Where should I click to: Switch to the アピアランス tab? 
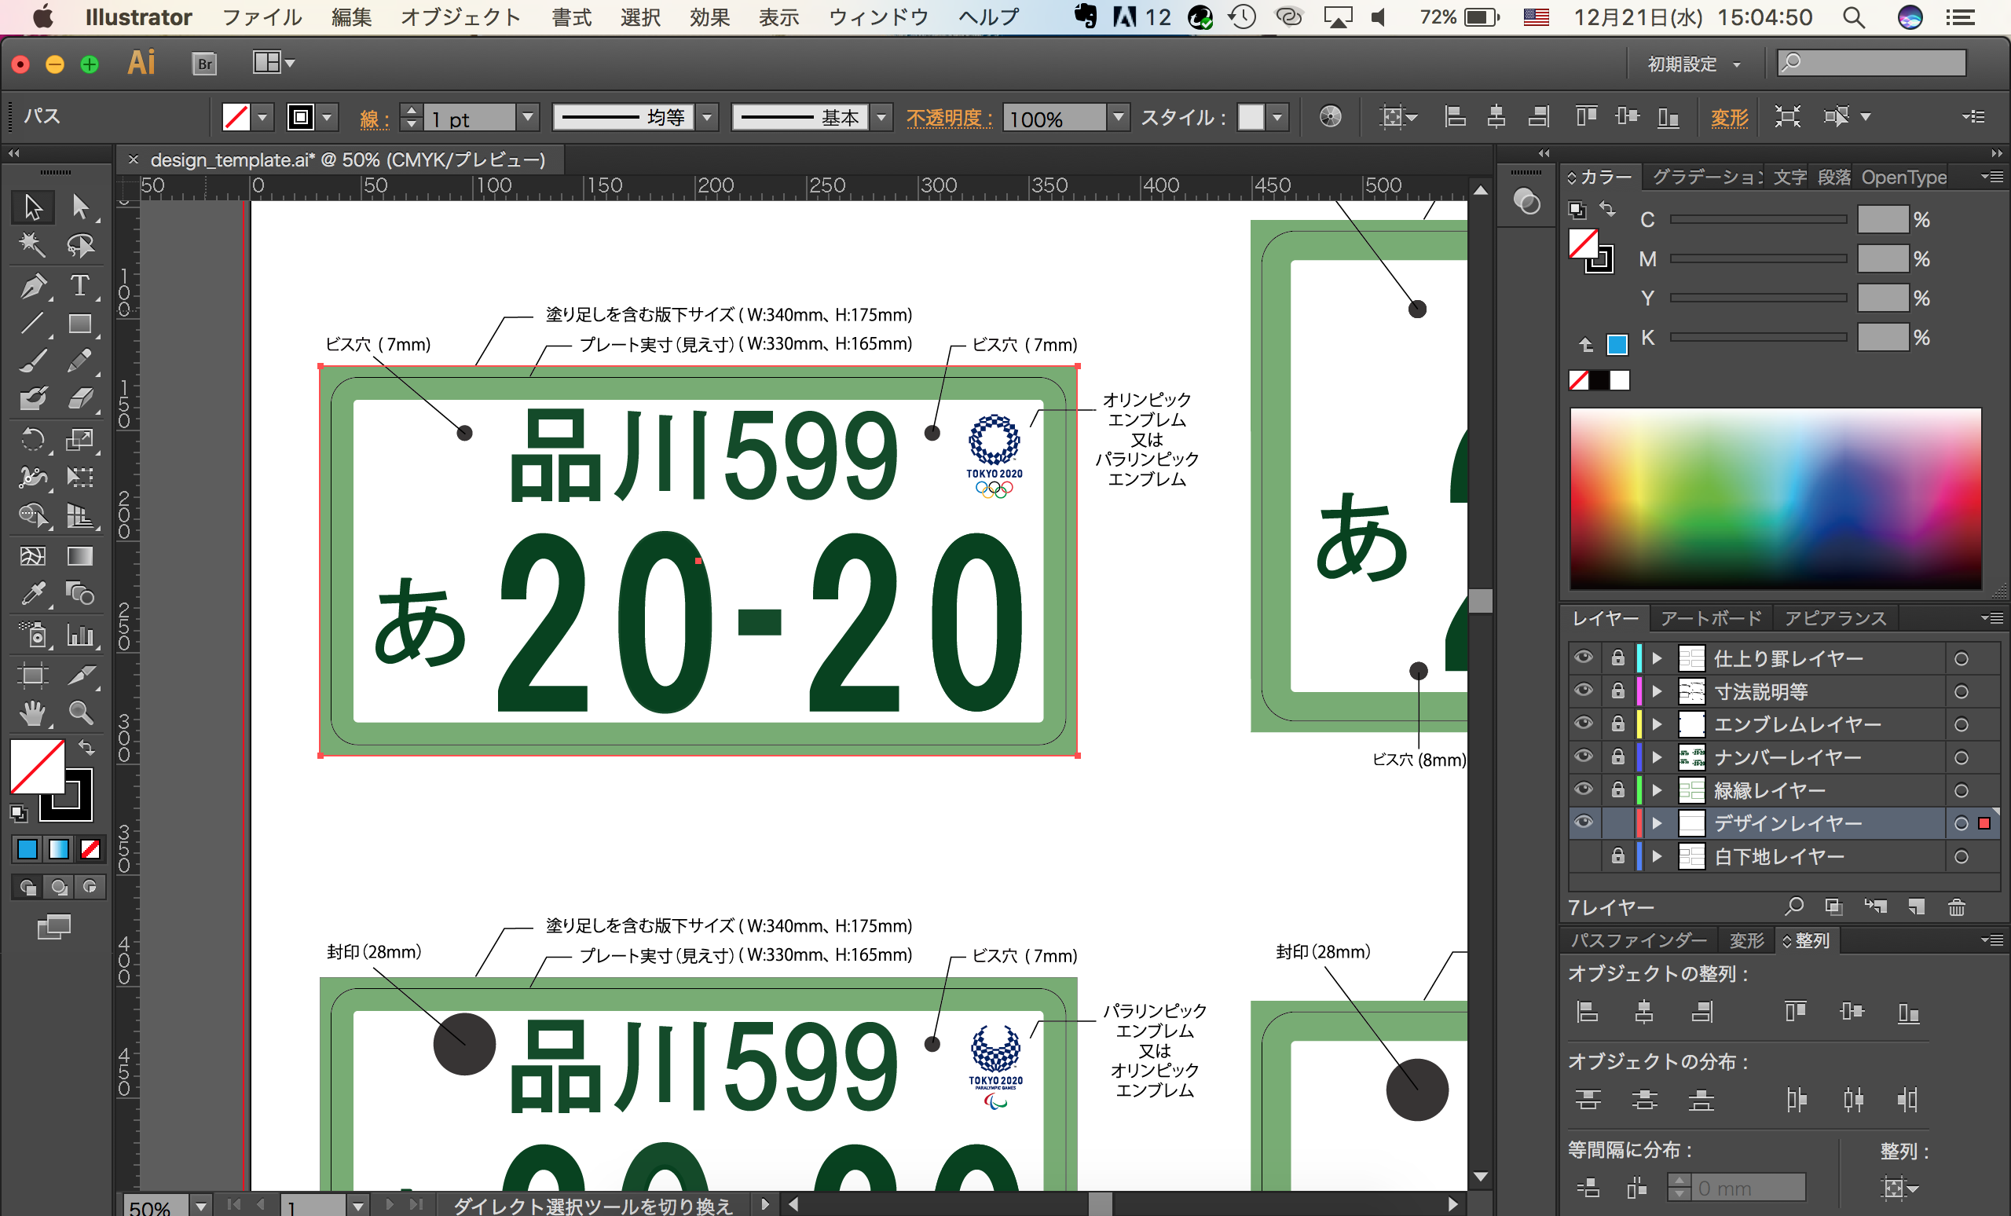click(1835, 617)
